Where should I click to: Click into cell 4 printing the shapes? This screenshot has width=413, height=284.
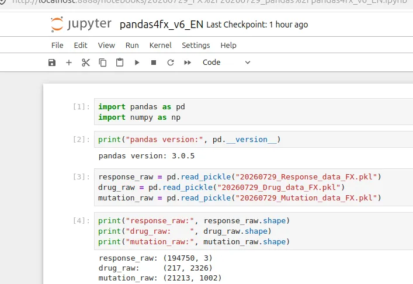click(x=254, y=231)
